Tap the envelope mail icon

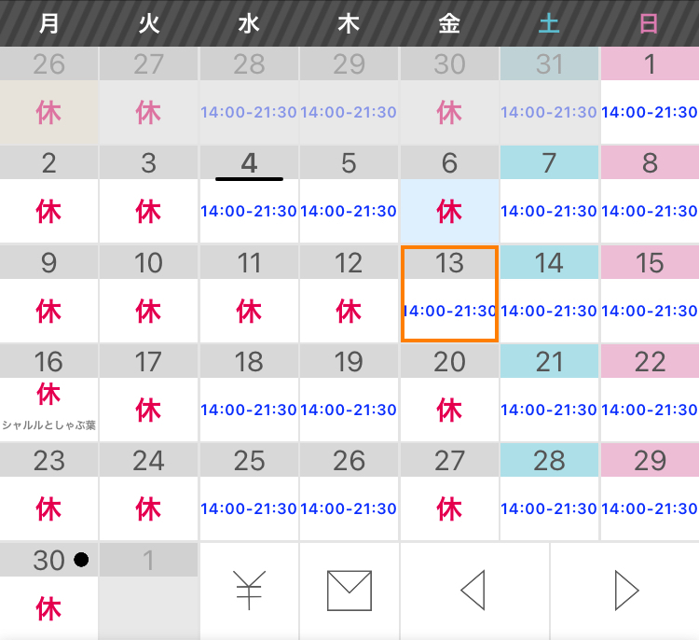point(349,590)
